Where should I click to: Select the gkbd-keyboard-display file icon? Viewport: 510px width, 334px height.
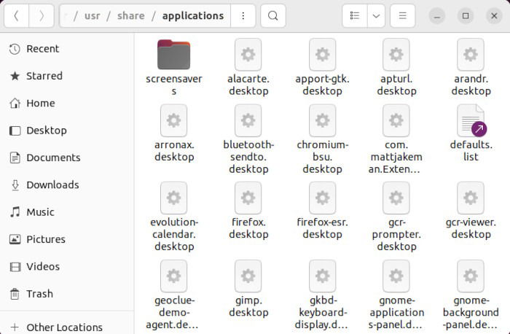(x=322, y=276)
